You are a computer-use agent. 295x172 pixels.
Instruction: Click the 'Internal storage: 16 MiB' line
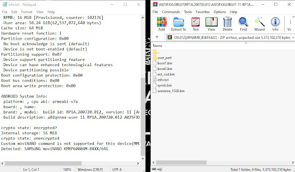pyautogui.click(x=29, y=133)
